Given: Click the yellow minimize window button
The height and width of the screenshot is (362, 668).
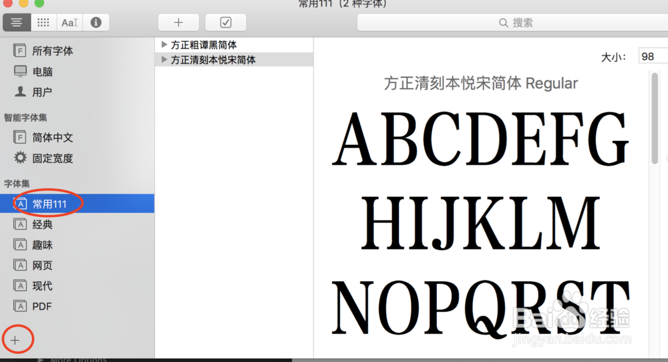Looking at the screenshot, I should click(24, 3).
